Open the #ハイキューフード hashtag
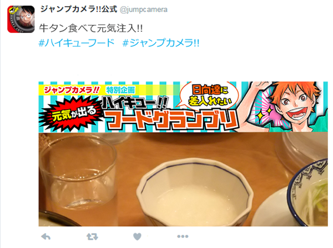333x248 pixels. (x=77, y=43)
